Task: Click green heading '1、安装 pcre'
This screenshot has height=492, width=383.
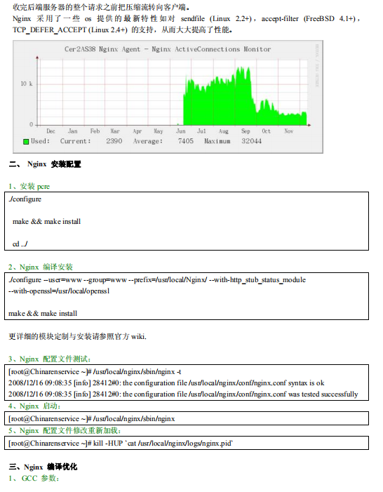Action: (x=29, y=187)
